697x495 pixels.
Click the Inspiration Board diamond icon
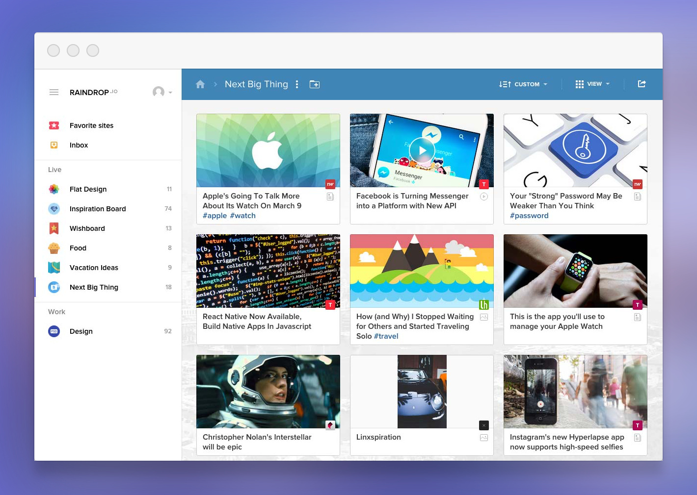click(54, 209)
